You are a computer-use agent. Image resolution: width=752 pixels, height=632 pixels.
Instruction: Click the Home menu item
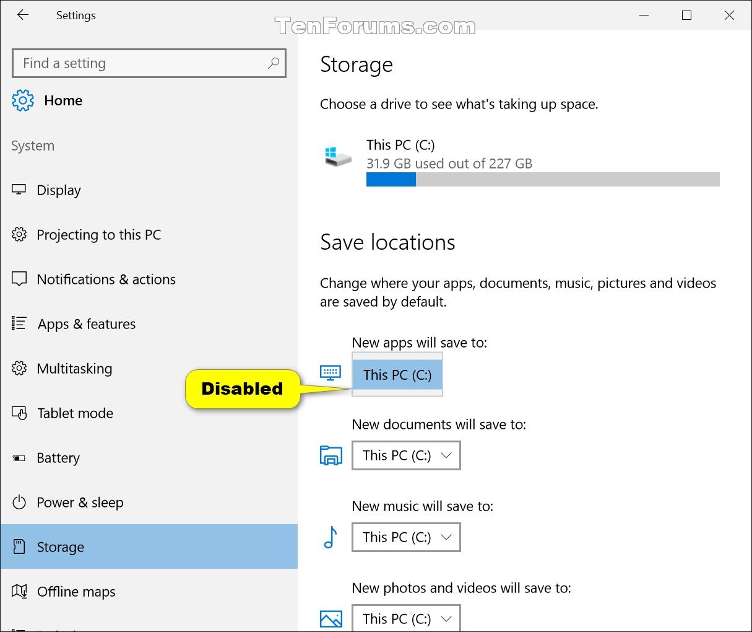[63, 100]
